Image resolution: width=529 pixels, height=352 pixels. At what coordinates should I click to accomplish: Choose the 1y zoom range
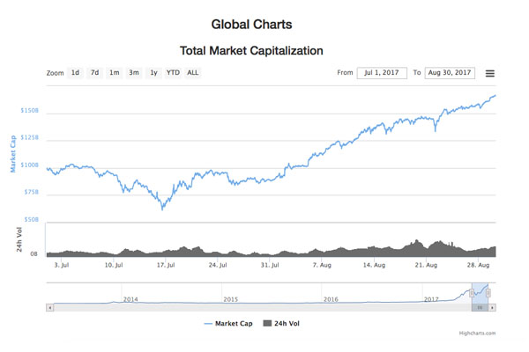tap(153, 72)
